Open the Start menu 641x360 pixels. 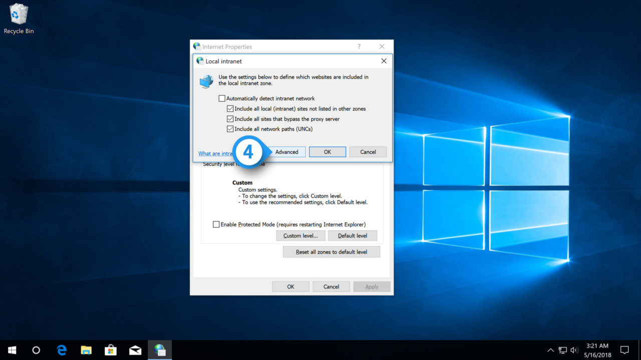coord(12,350)
